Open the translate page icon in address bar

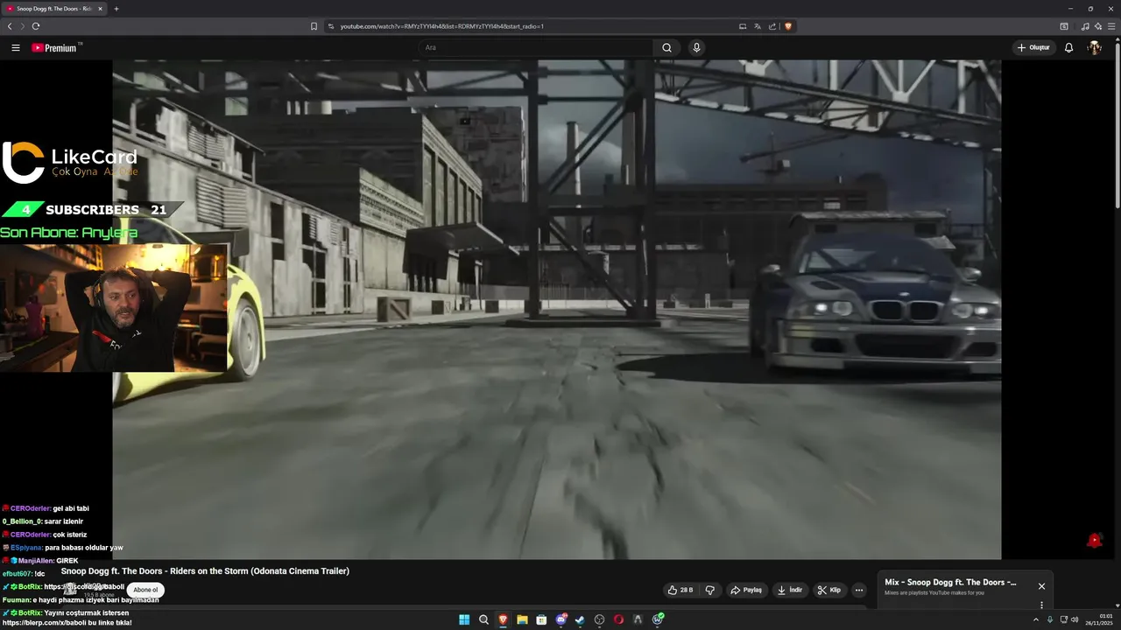click(x=758, y=26)
